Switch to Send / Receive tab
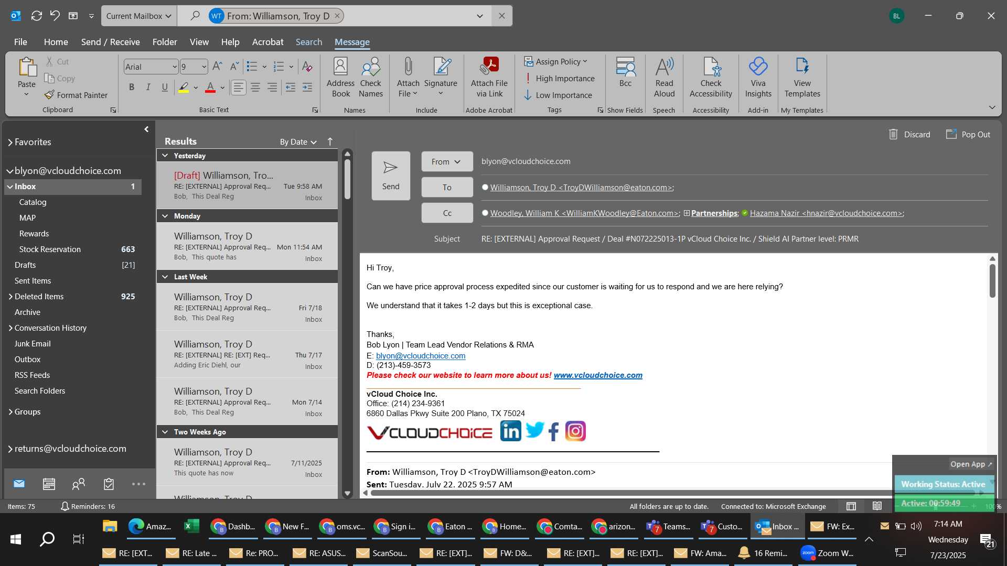This screenshot has height=566, width=1007. click(x=110, y=41)
